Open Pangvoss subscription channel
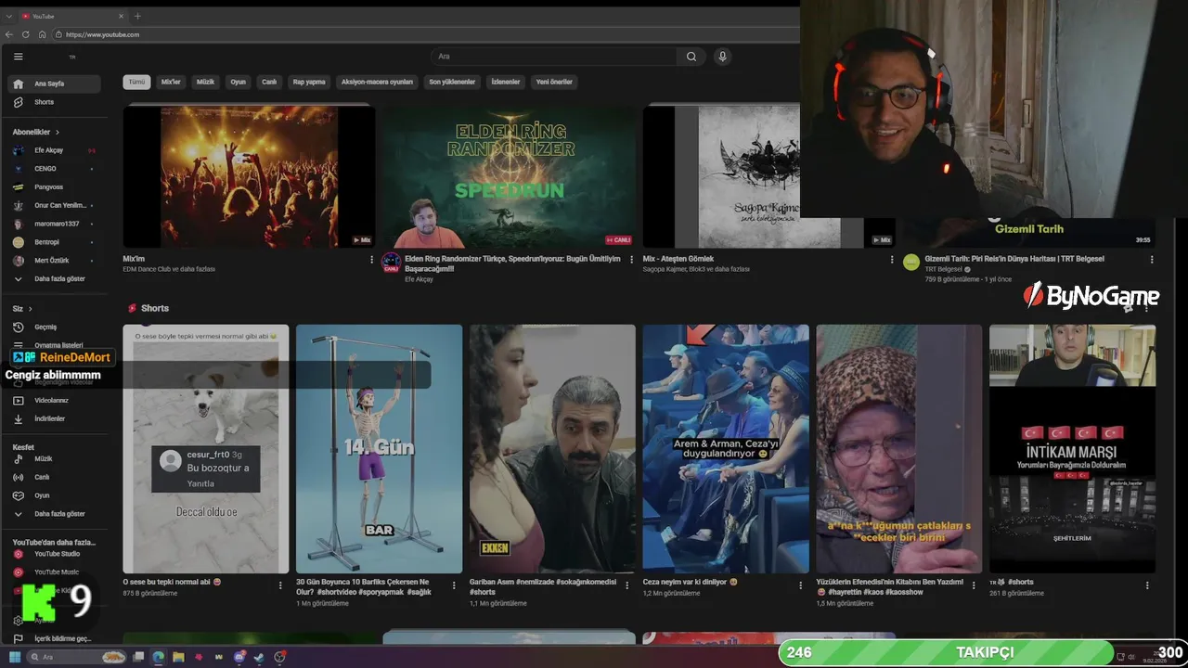 (54, 186)
